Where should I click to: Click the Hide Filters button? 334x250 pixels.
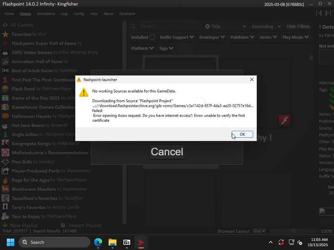pyautogui.click(x=298, y=26)
